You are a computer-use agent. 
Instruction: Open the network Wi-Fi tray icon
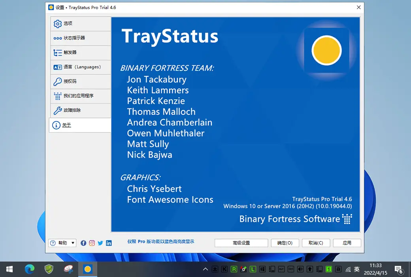pyautogui.click(x=348, y=269)
